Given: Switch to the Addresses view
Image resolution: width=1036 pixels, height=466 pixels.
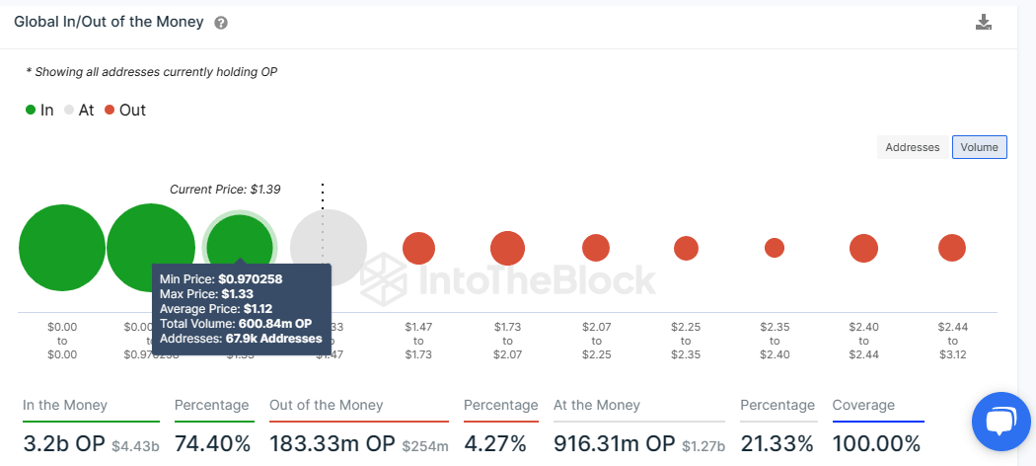Looking at the screenshot, I should 913,147.
